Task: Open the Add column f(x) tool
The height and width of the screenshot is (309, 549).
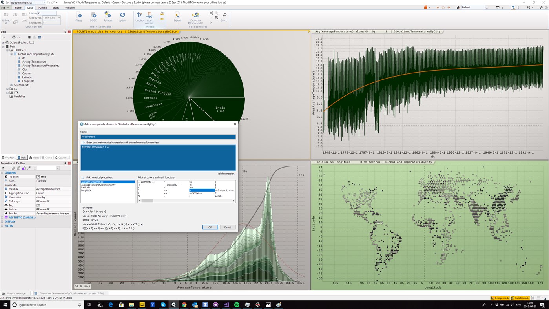Action: (x=150, y=16)
